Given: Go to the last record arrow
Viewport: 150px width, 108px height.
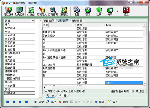Looking at the screenshot, I should (27, 102).
